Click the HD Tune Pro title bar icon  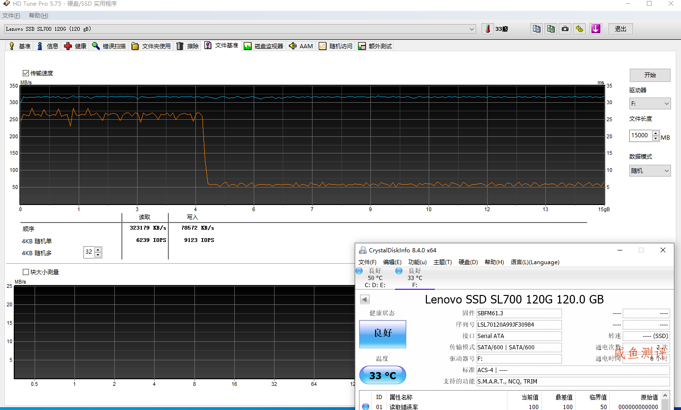point(6,3)
